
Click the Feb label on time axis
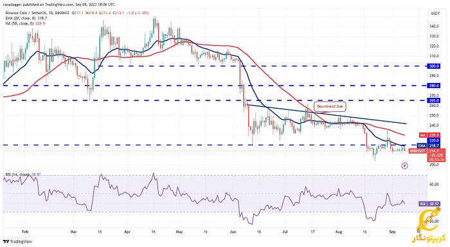pos(25,232)
